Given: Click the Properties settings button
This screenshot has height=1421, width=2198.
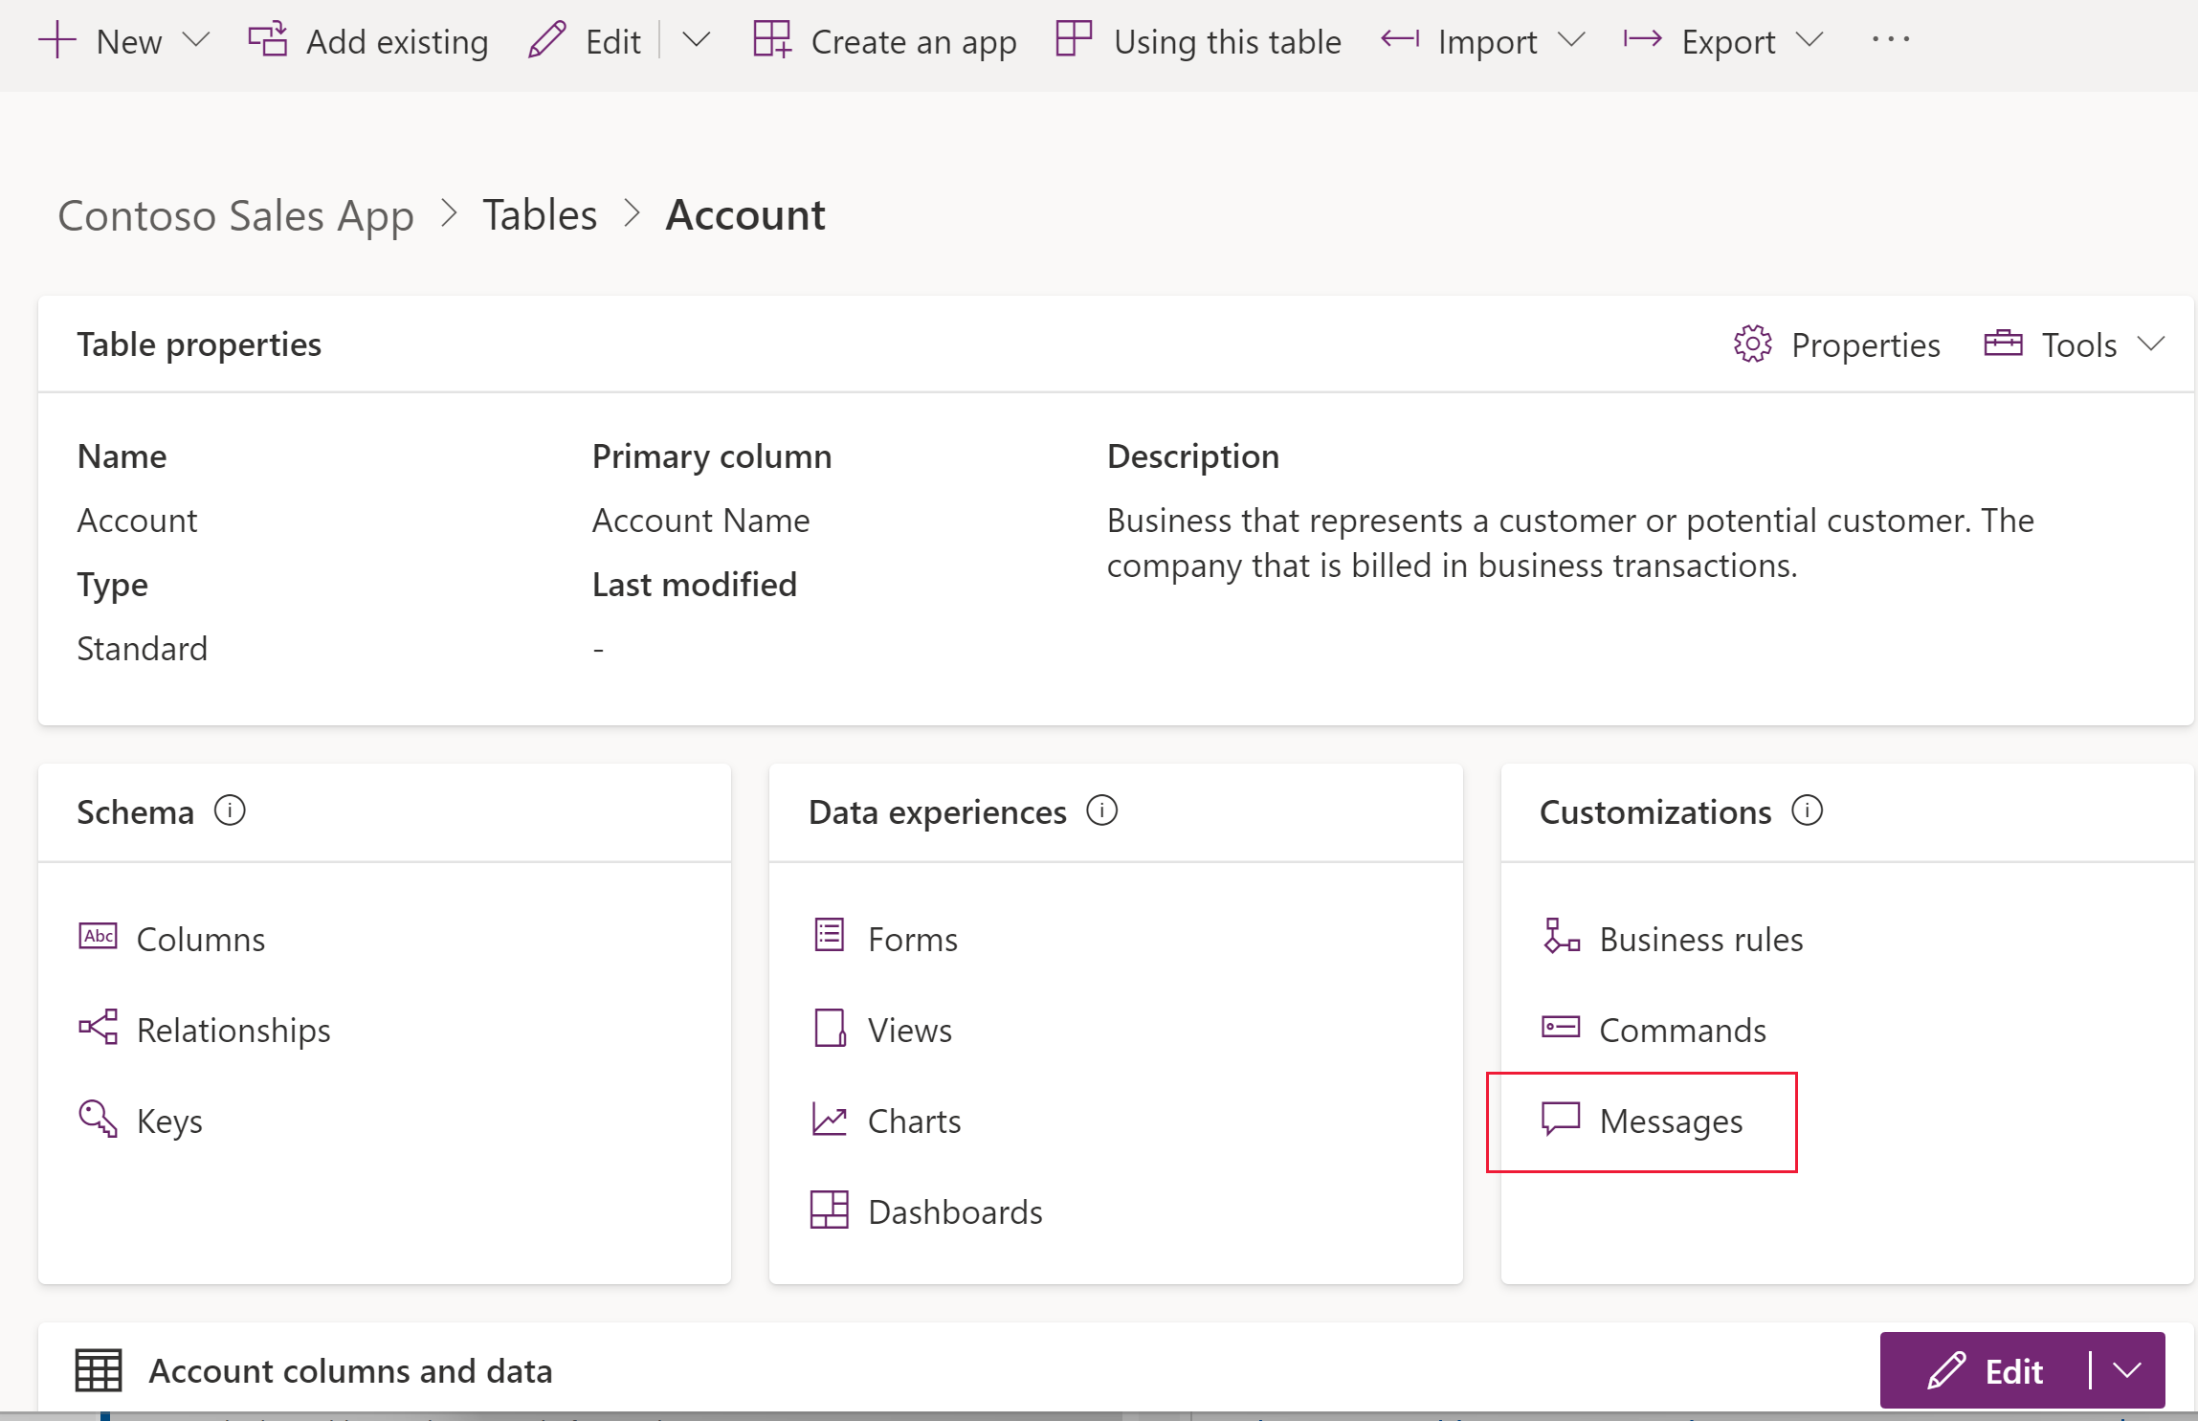Looking at the screenshot, I should [x=1839, y=343].
